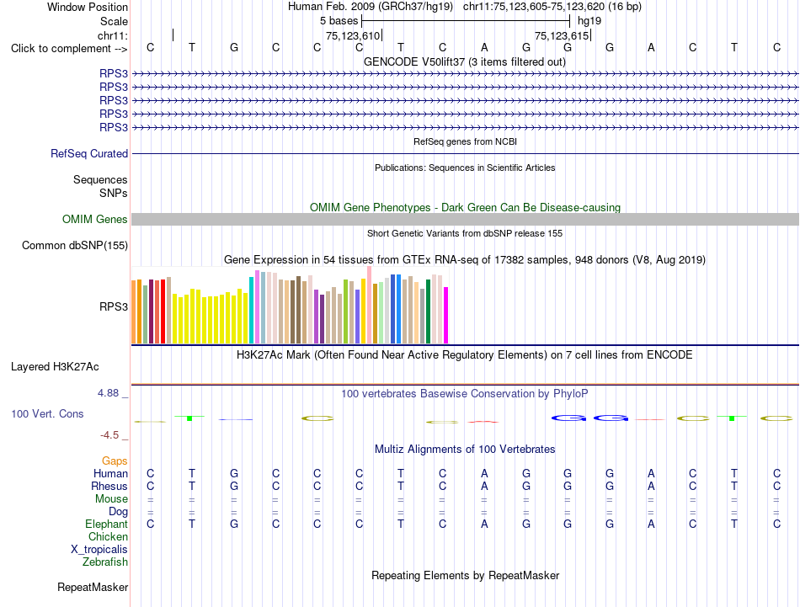The width and height of the screenshot is (800, 607).
Task: Select the Rhesus alignment row label
Action: (x=109, y=486)
